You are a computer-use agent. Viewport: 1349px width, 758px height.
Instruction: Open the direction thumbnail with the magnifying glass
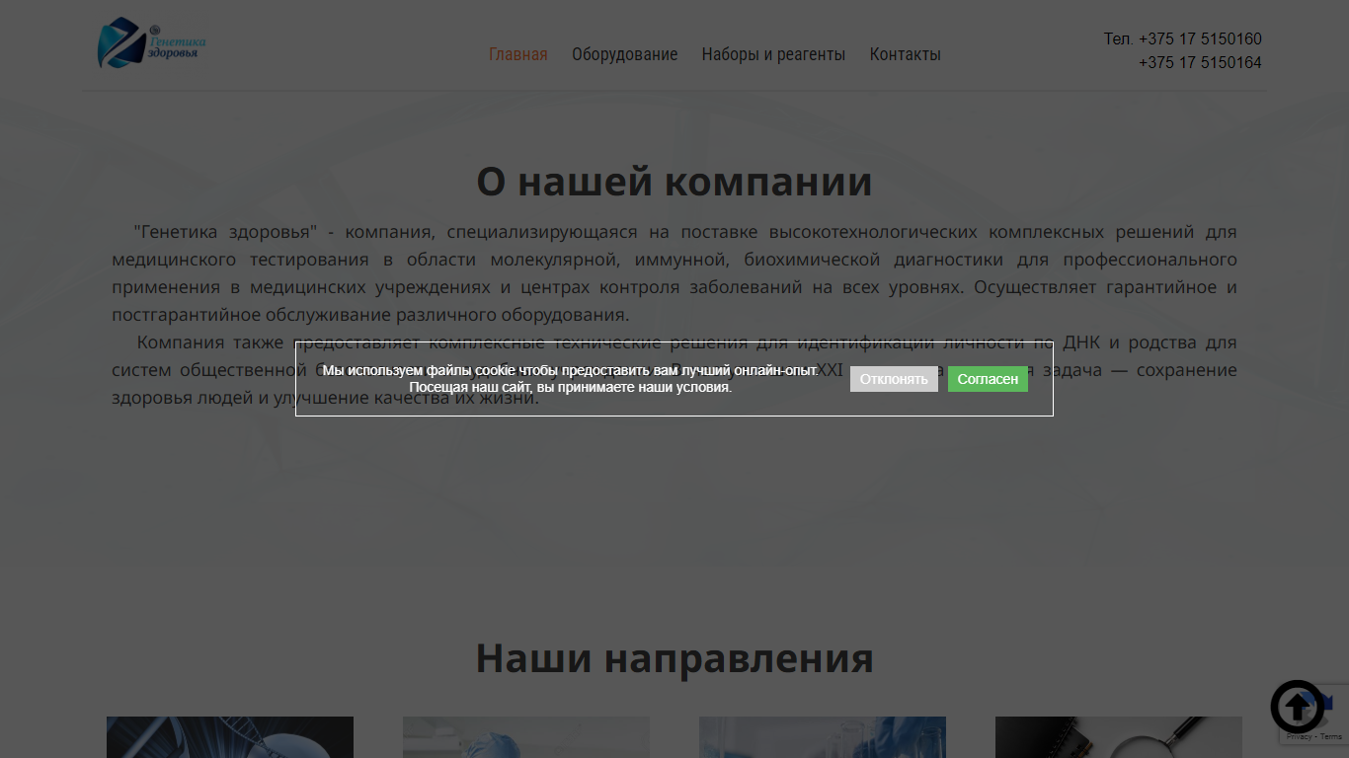[x=1119, y=737]
